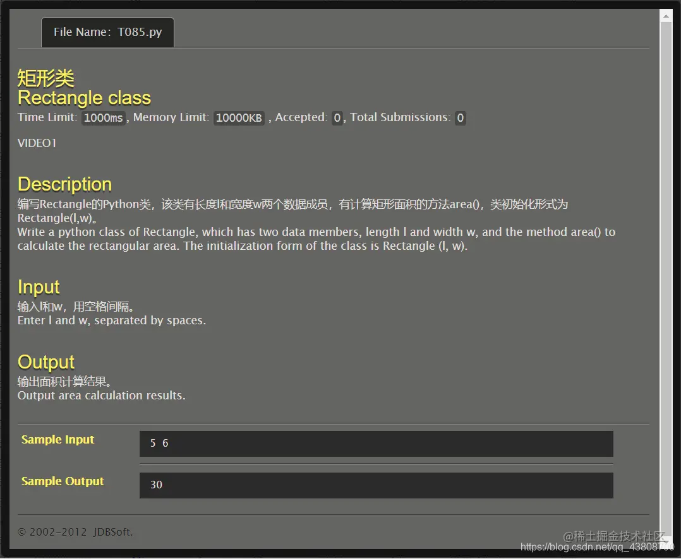Click the 'Enter l and w, separated by spaces.' text
Viewport: 681px width, 559px height.
coord(112,321)
